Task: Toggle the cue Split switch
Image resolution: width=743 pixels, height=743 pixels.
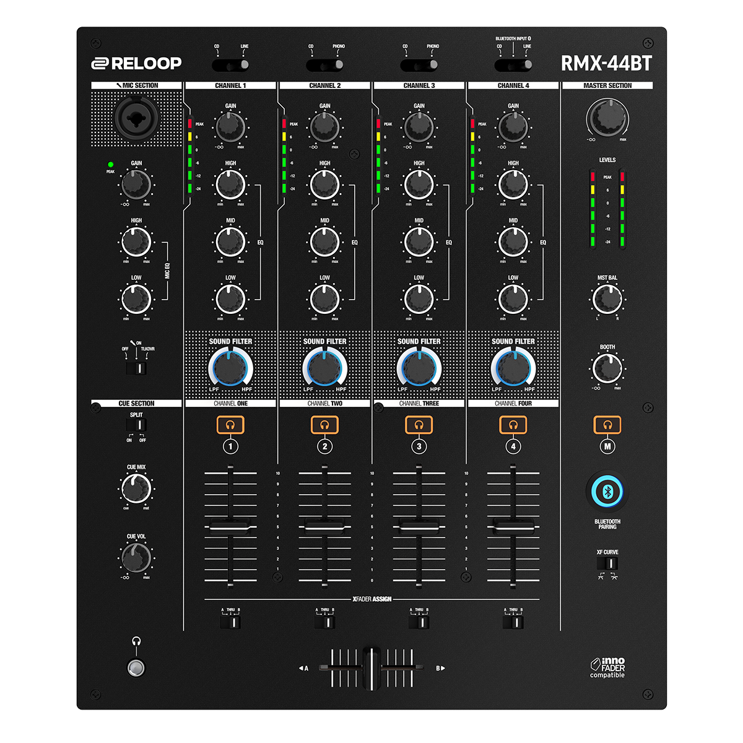Action: coord(136,425)
